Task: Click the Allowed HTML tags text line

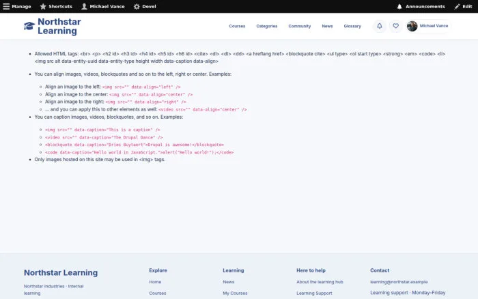Action: (x=240, y=57)
